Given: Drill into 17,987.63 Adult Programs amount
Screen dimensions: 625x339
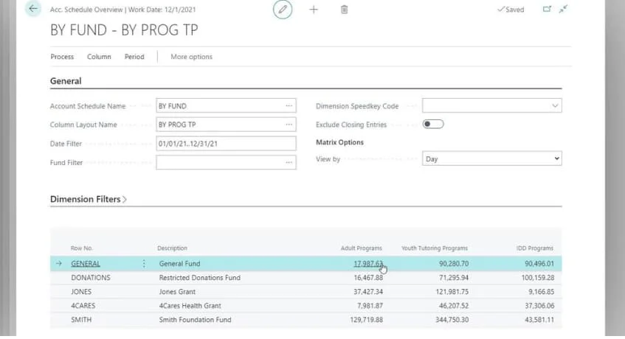Looking at the screenshot, I should pos(367,263).
